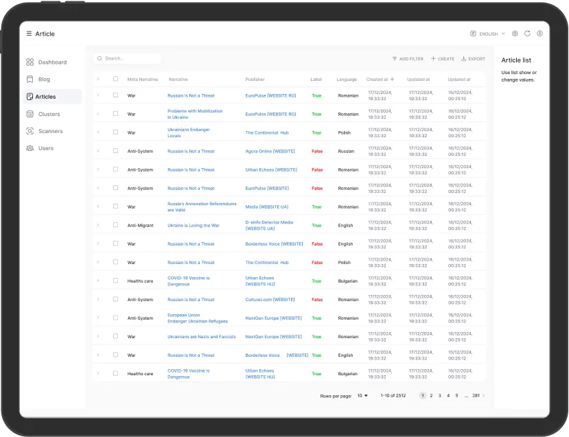
Task: Open the D-sinfo Detector Media publisher link
Action: coord(269,226)
